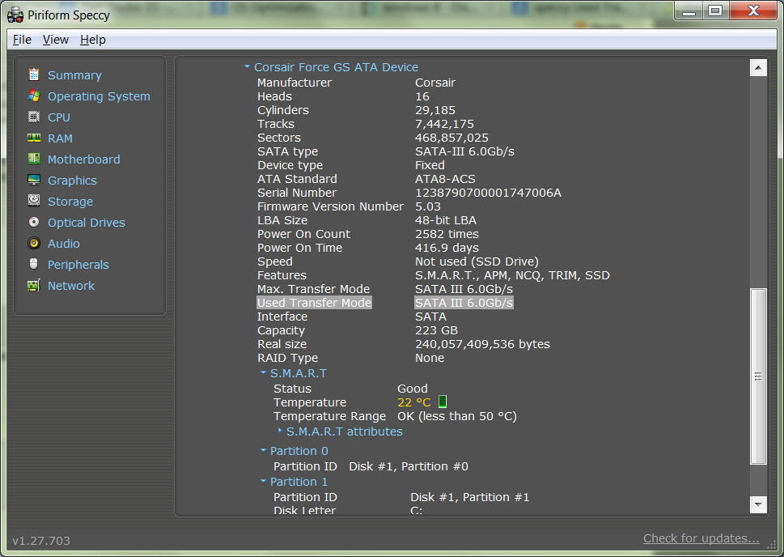Open the Motherboard section
The image size is (784, 557).
[x=83, y=159]
